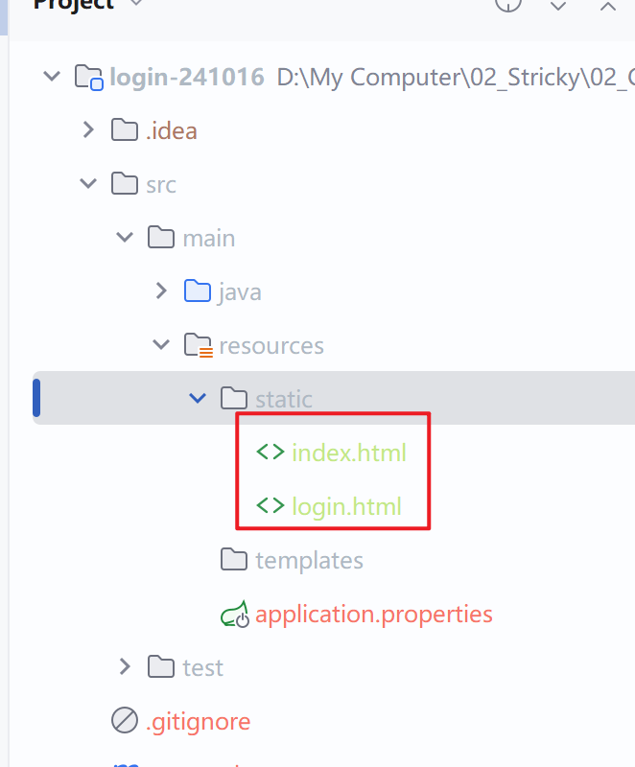Click the expand all arrow in header
Viewport: 635px width, 767px height.
pos(558,6)
